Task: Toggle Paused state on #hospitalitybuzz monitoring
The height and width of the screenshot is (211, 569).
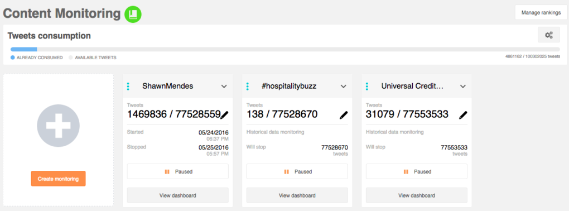Action: point(297,171)
